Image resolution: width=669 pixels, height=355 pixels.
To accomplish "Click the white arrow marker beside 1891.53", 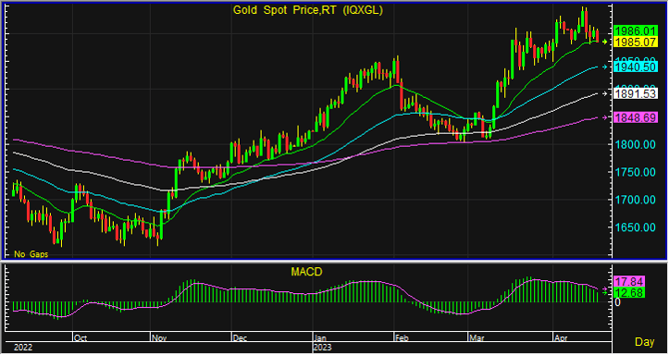I will coord(604,93).
